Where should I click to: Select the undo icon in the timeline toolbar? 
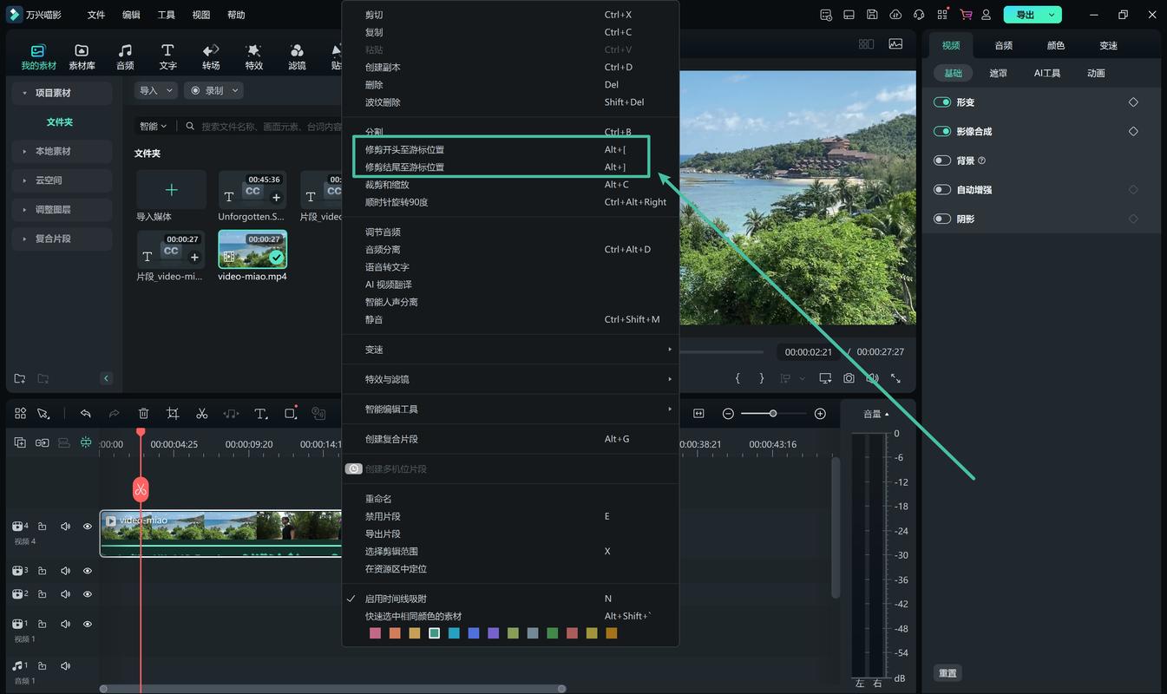tap(84, 414)
